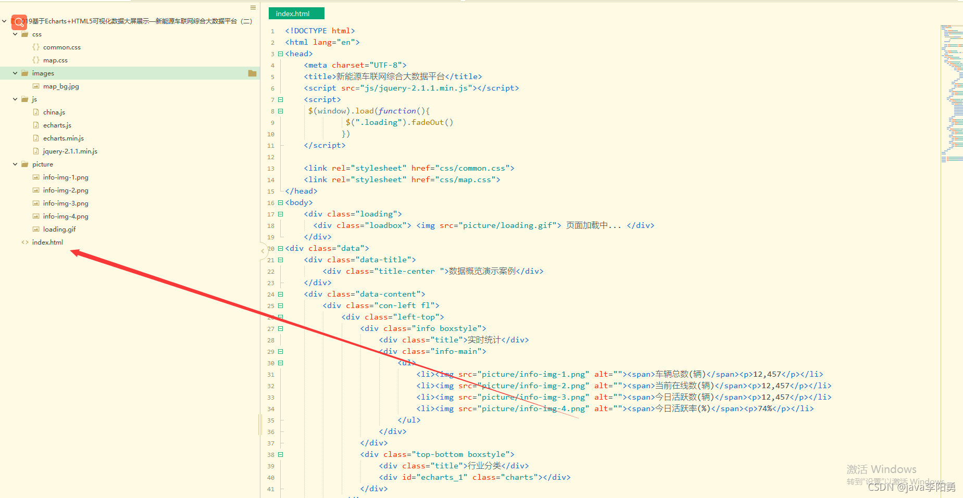The image size is (963, 498).
Task: Click the echarts.js script file icon
Action: (x=36, y=125)
